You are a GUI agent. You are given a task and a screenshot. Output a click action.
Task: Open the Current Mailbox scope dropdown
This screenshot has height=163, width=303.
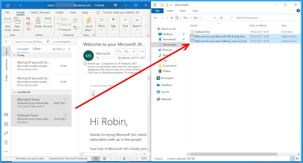tap(64, 41)
